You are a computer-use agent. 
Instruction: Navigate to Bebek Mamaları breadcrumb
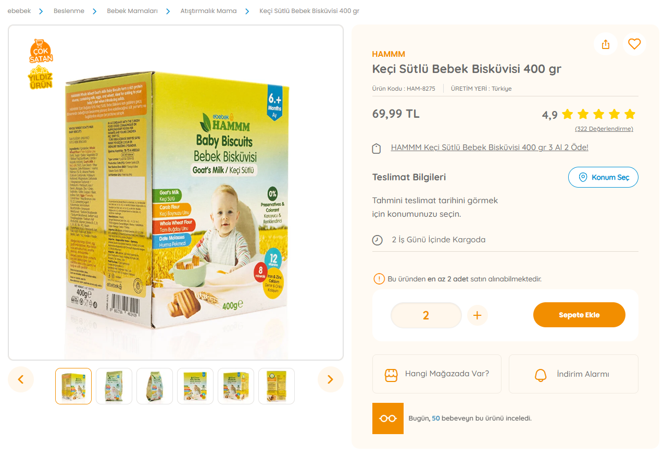[132, 11]
